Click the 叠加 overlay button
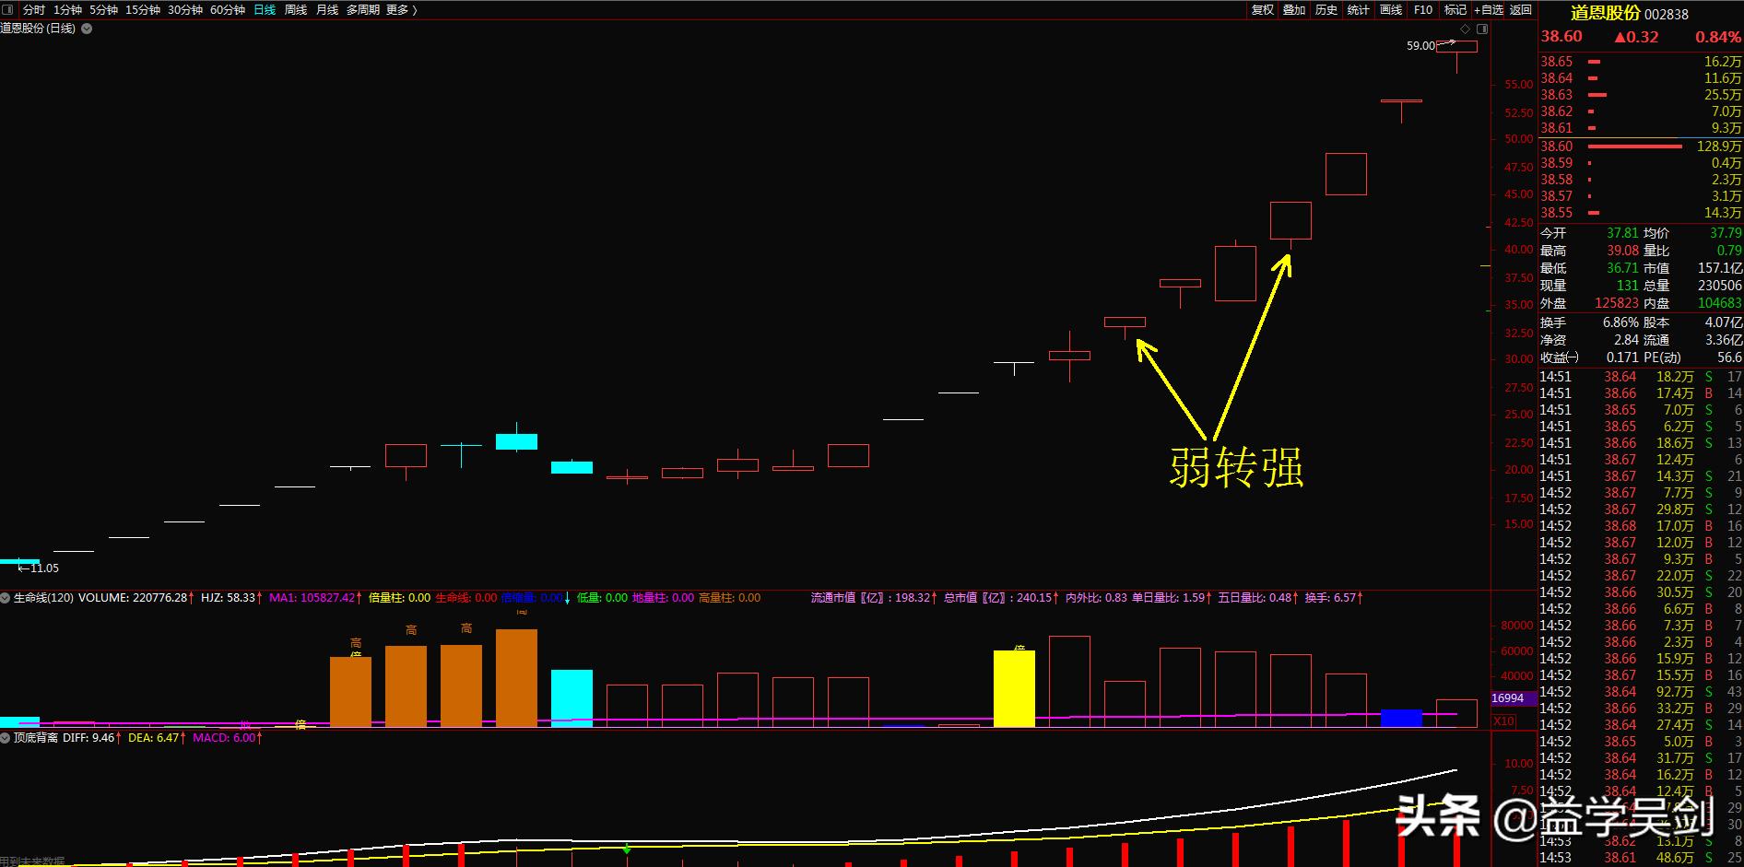The height and width of the screenshot is (867, 1744). (1294, 9)
